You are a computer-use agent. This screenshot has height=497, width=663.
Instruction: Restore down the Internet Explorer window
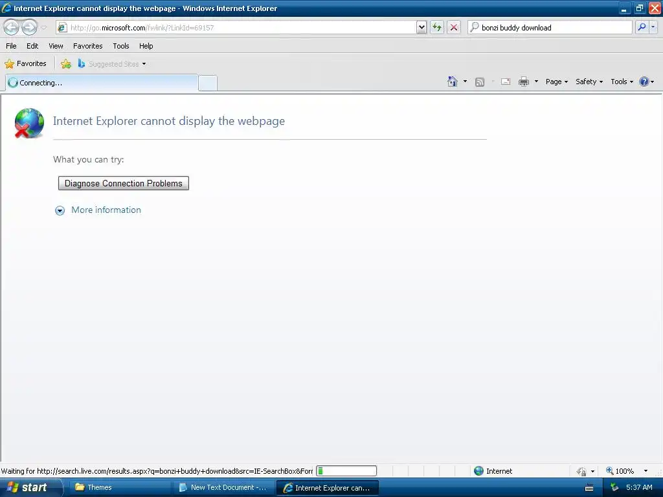[x=639, y=8]
